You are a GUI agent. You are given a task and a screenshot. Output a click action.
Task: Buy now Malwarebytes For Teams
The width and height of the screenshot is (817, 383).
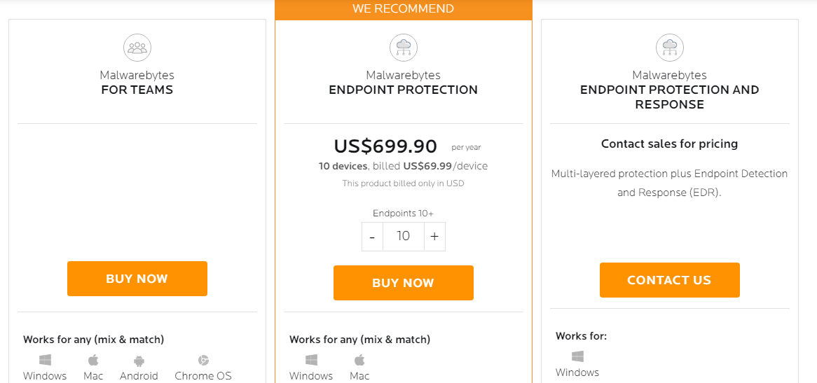[137, 279]
